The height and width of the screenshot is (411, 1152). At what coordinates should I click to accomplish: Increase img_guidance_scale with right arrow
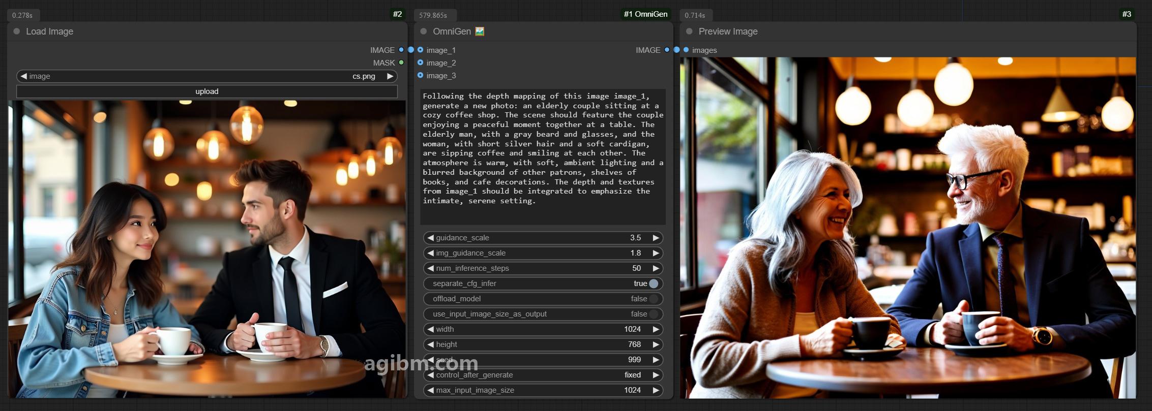point(656,253)
